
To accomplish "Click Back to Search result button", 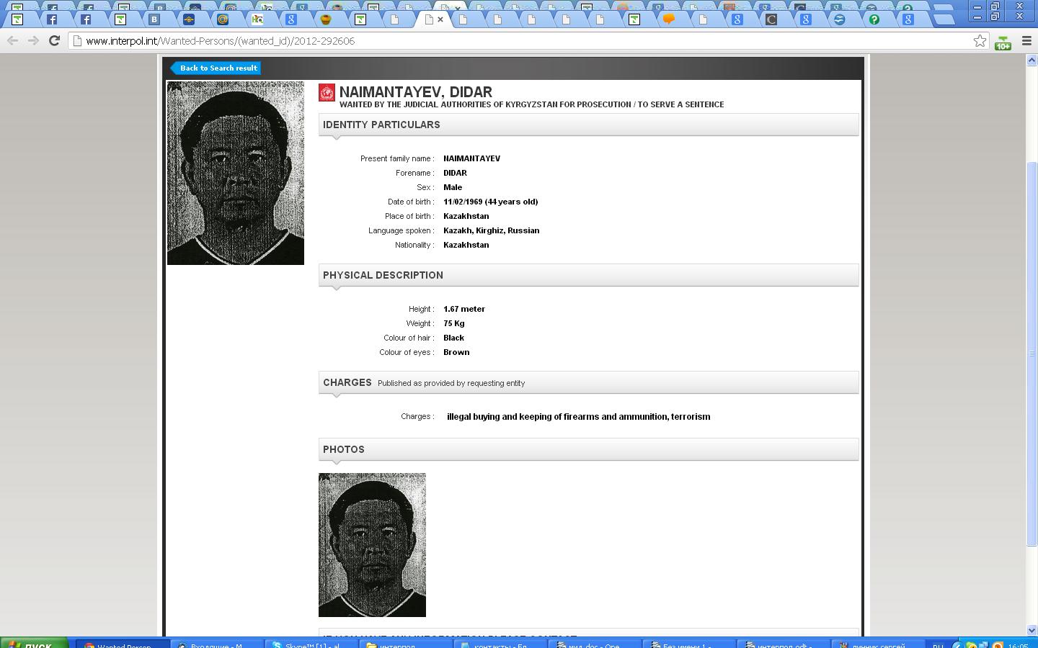I will 217,68.
